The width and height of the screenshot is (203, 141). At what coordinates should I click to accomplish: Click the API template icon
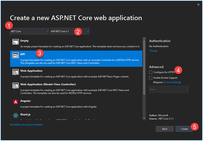pos(15,56)
